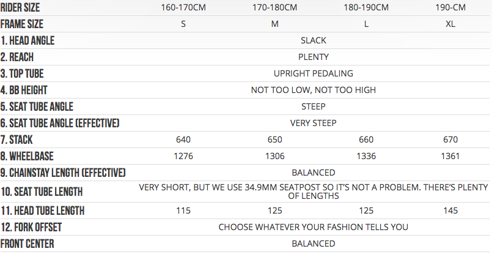
Task: Click the Seat Tube Length description text
Action: click(x=314, y=190)
